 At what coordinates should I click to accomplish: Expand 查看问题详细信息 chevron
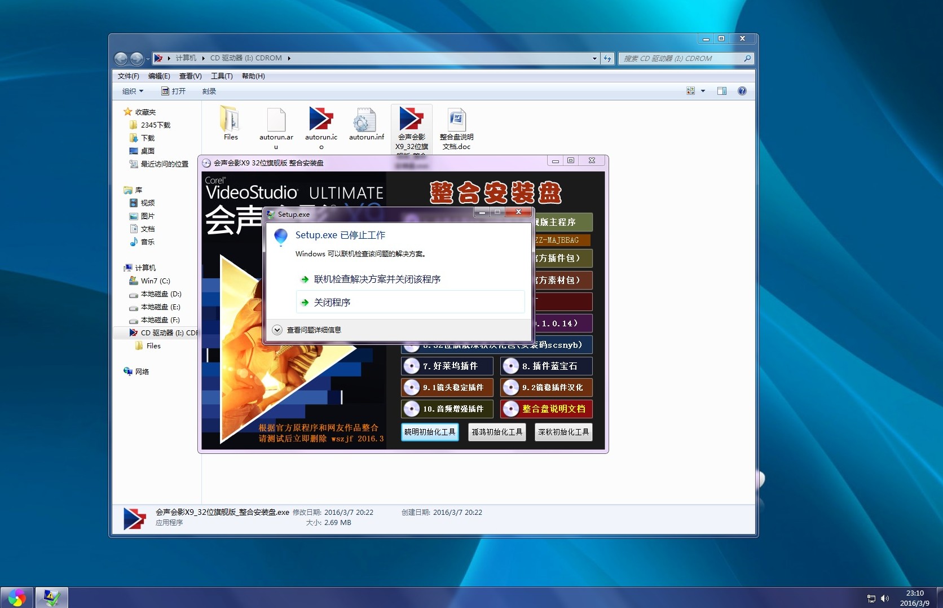[277, 330]
